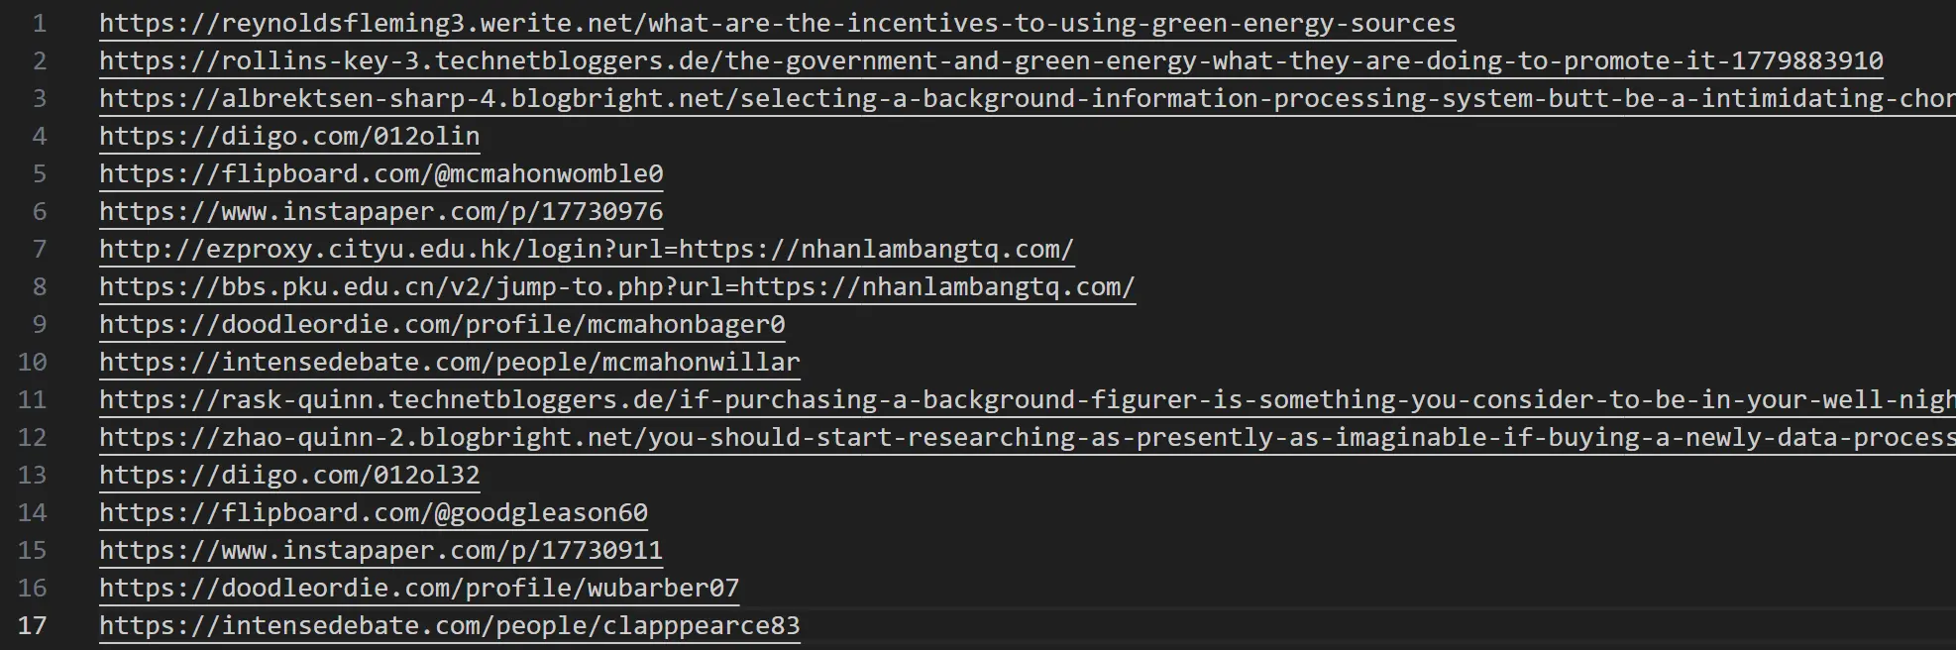Click the doodleordie mcmahonbager0 profile link
The image size is (1956, 650).
[x=442, y=325]
